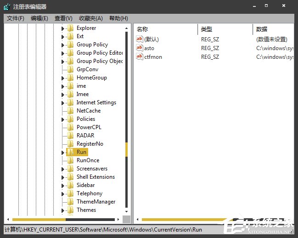The height and width of the screenshot is (238, 298).
Task: Expand the Group Policy Editor key
Action: 63,53
